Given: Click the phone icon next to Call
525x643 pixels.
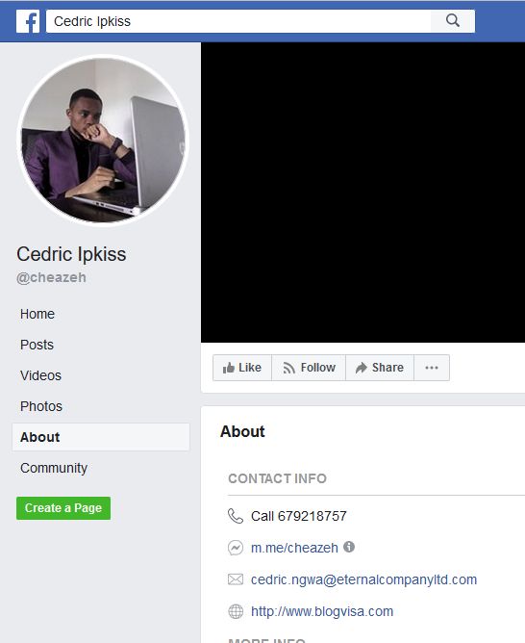Looking at the screenshot, I should pos(236,516).
